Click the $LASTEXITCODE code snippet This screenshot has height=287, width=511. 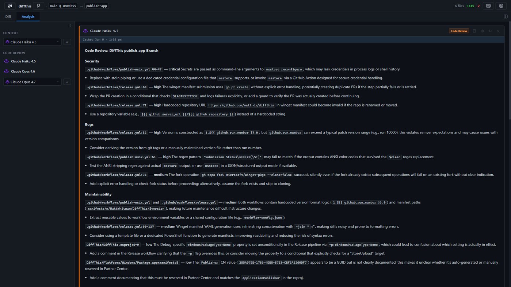tap(185, 96)
